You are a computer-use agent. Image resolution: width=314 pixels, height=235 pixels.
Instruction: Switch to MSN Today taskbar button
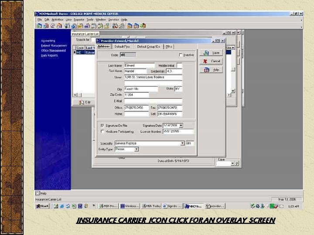[151, 206]
